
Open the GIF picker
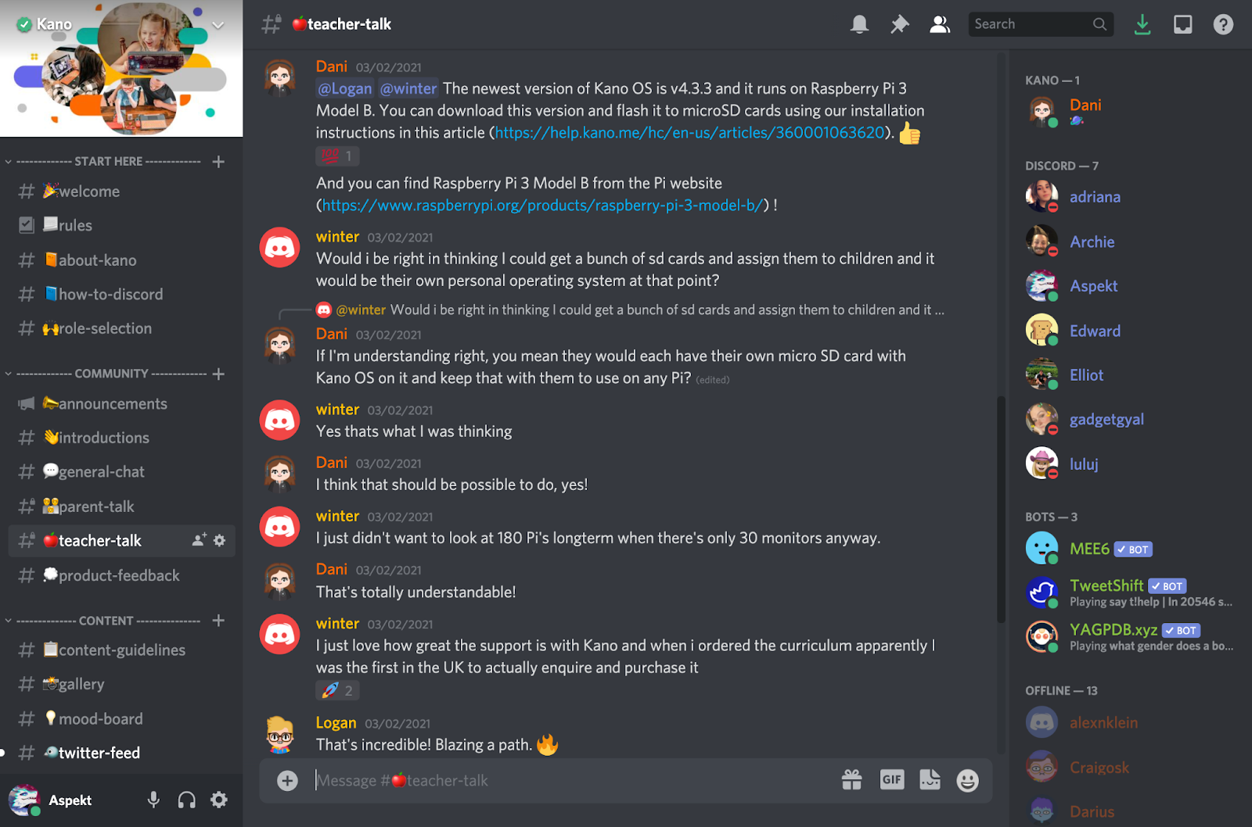pos(892,779)
